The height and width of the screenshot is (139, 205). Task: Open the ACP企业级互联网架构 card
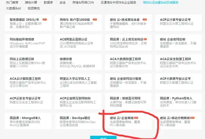point(78,101)
